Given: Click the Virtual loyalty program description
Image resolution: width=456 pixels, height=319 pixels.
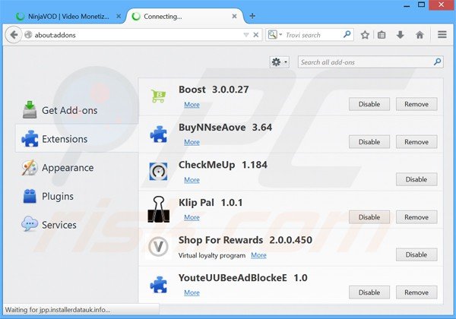Looking at the screenshot, I should click(212, 255).
